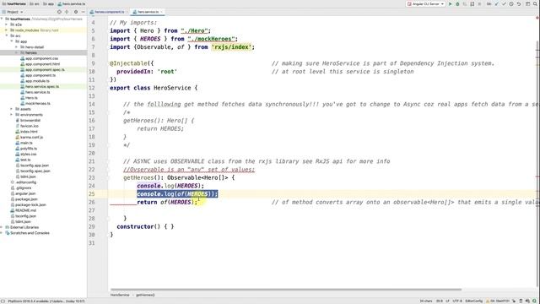
Task: Revert changes with the undo arrow icon
Action: coord(519,3)
